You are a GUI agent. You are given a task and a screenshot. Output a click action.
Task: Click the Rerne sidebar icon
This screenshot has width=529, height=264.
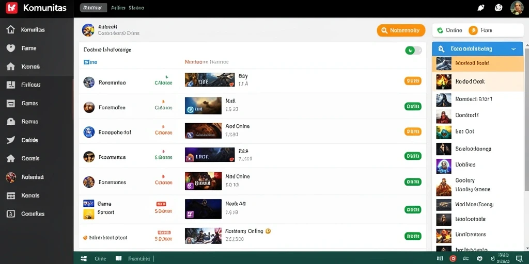tap(11, 122)
